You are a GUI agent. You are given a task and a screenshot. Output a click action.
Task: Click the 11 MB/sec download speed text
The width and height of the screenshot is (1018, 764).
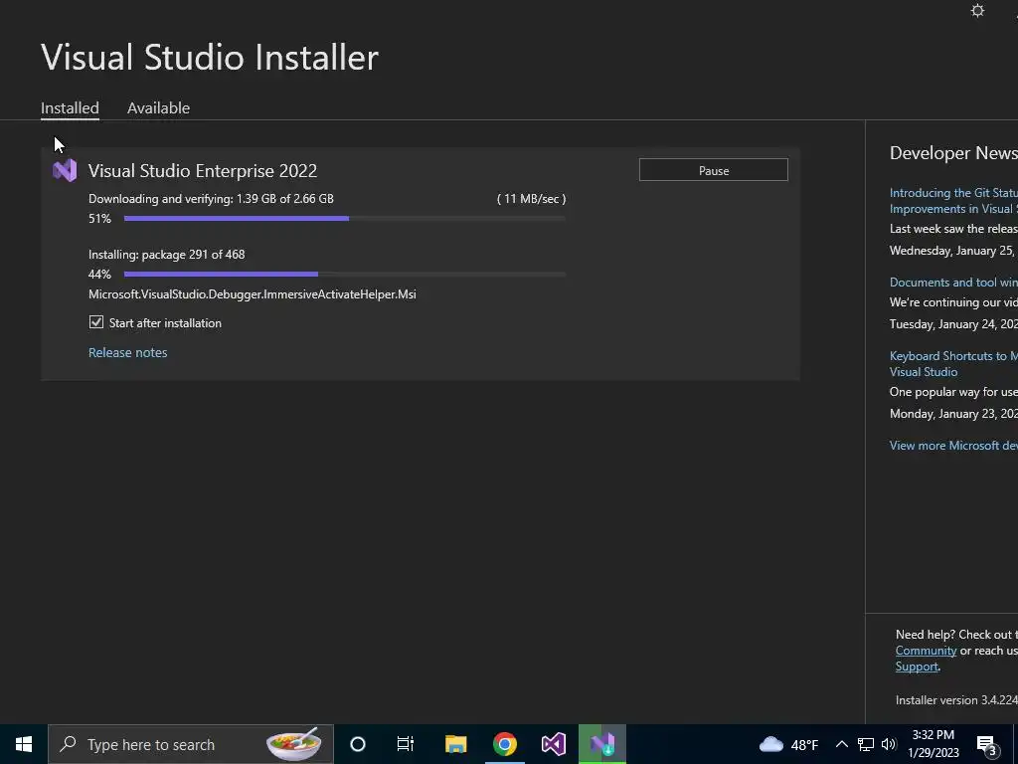531,199
